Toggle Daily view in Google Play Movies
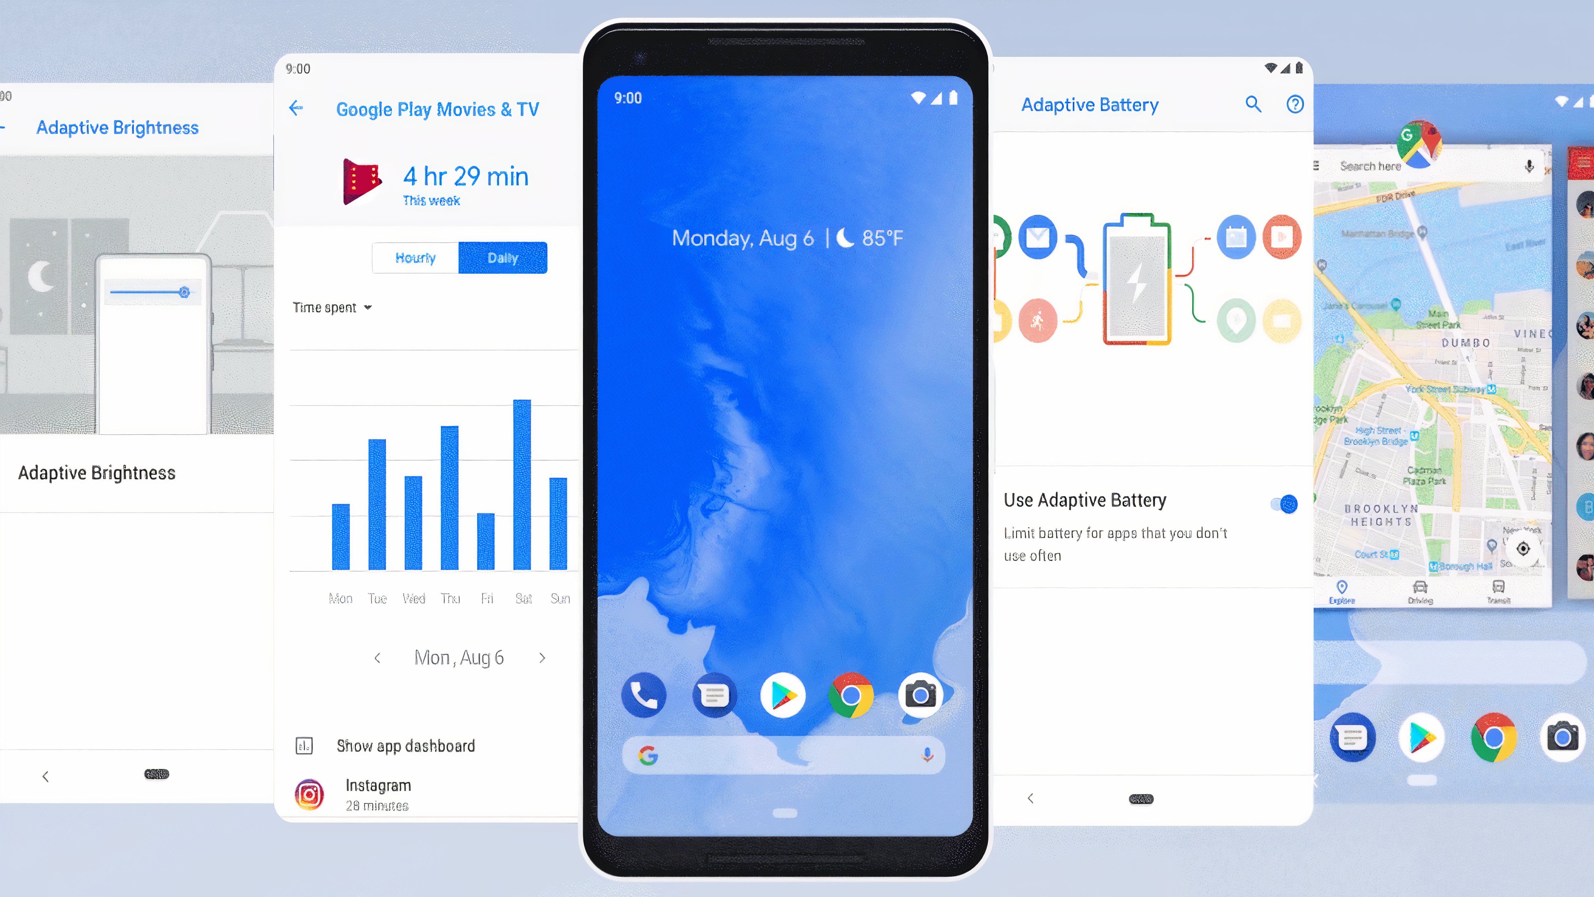This screenshot has height=897, width=1594. [x=501, y=257]
